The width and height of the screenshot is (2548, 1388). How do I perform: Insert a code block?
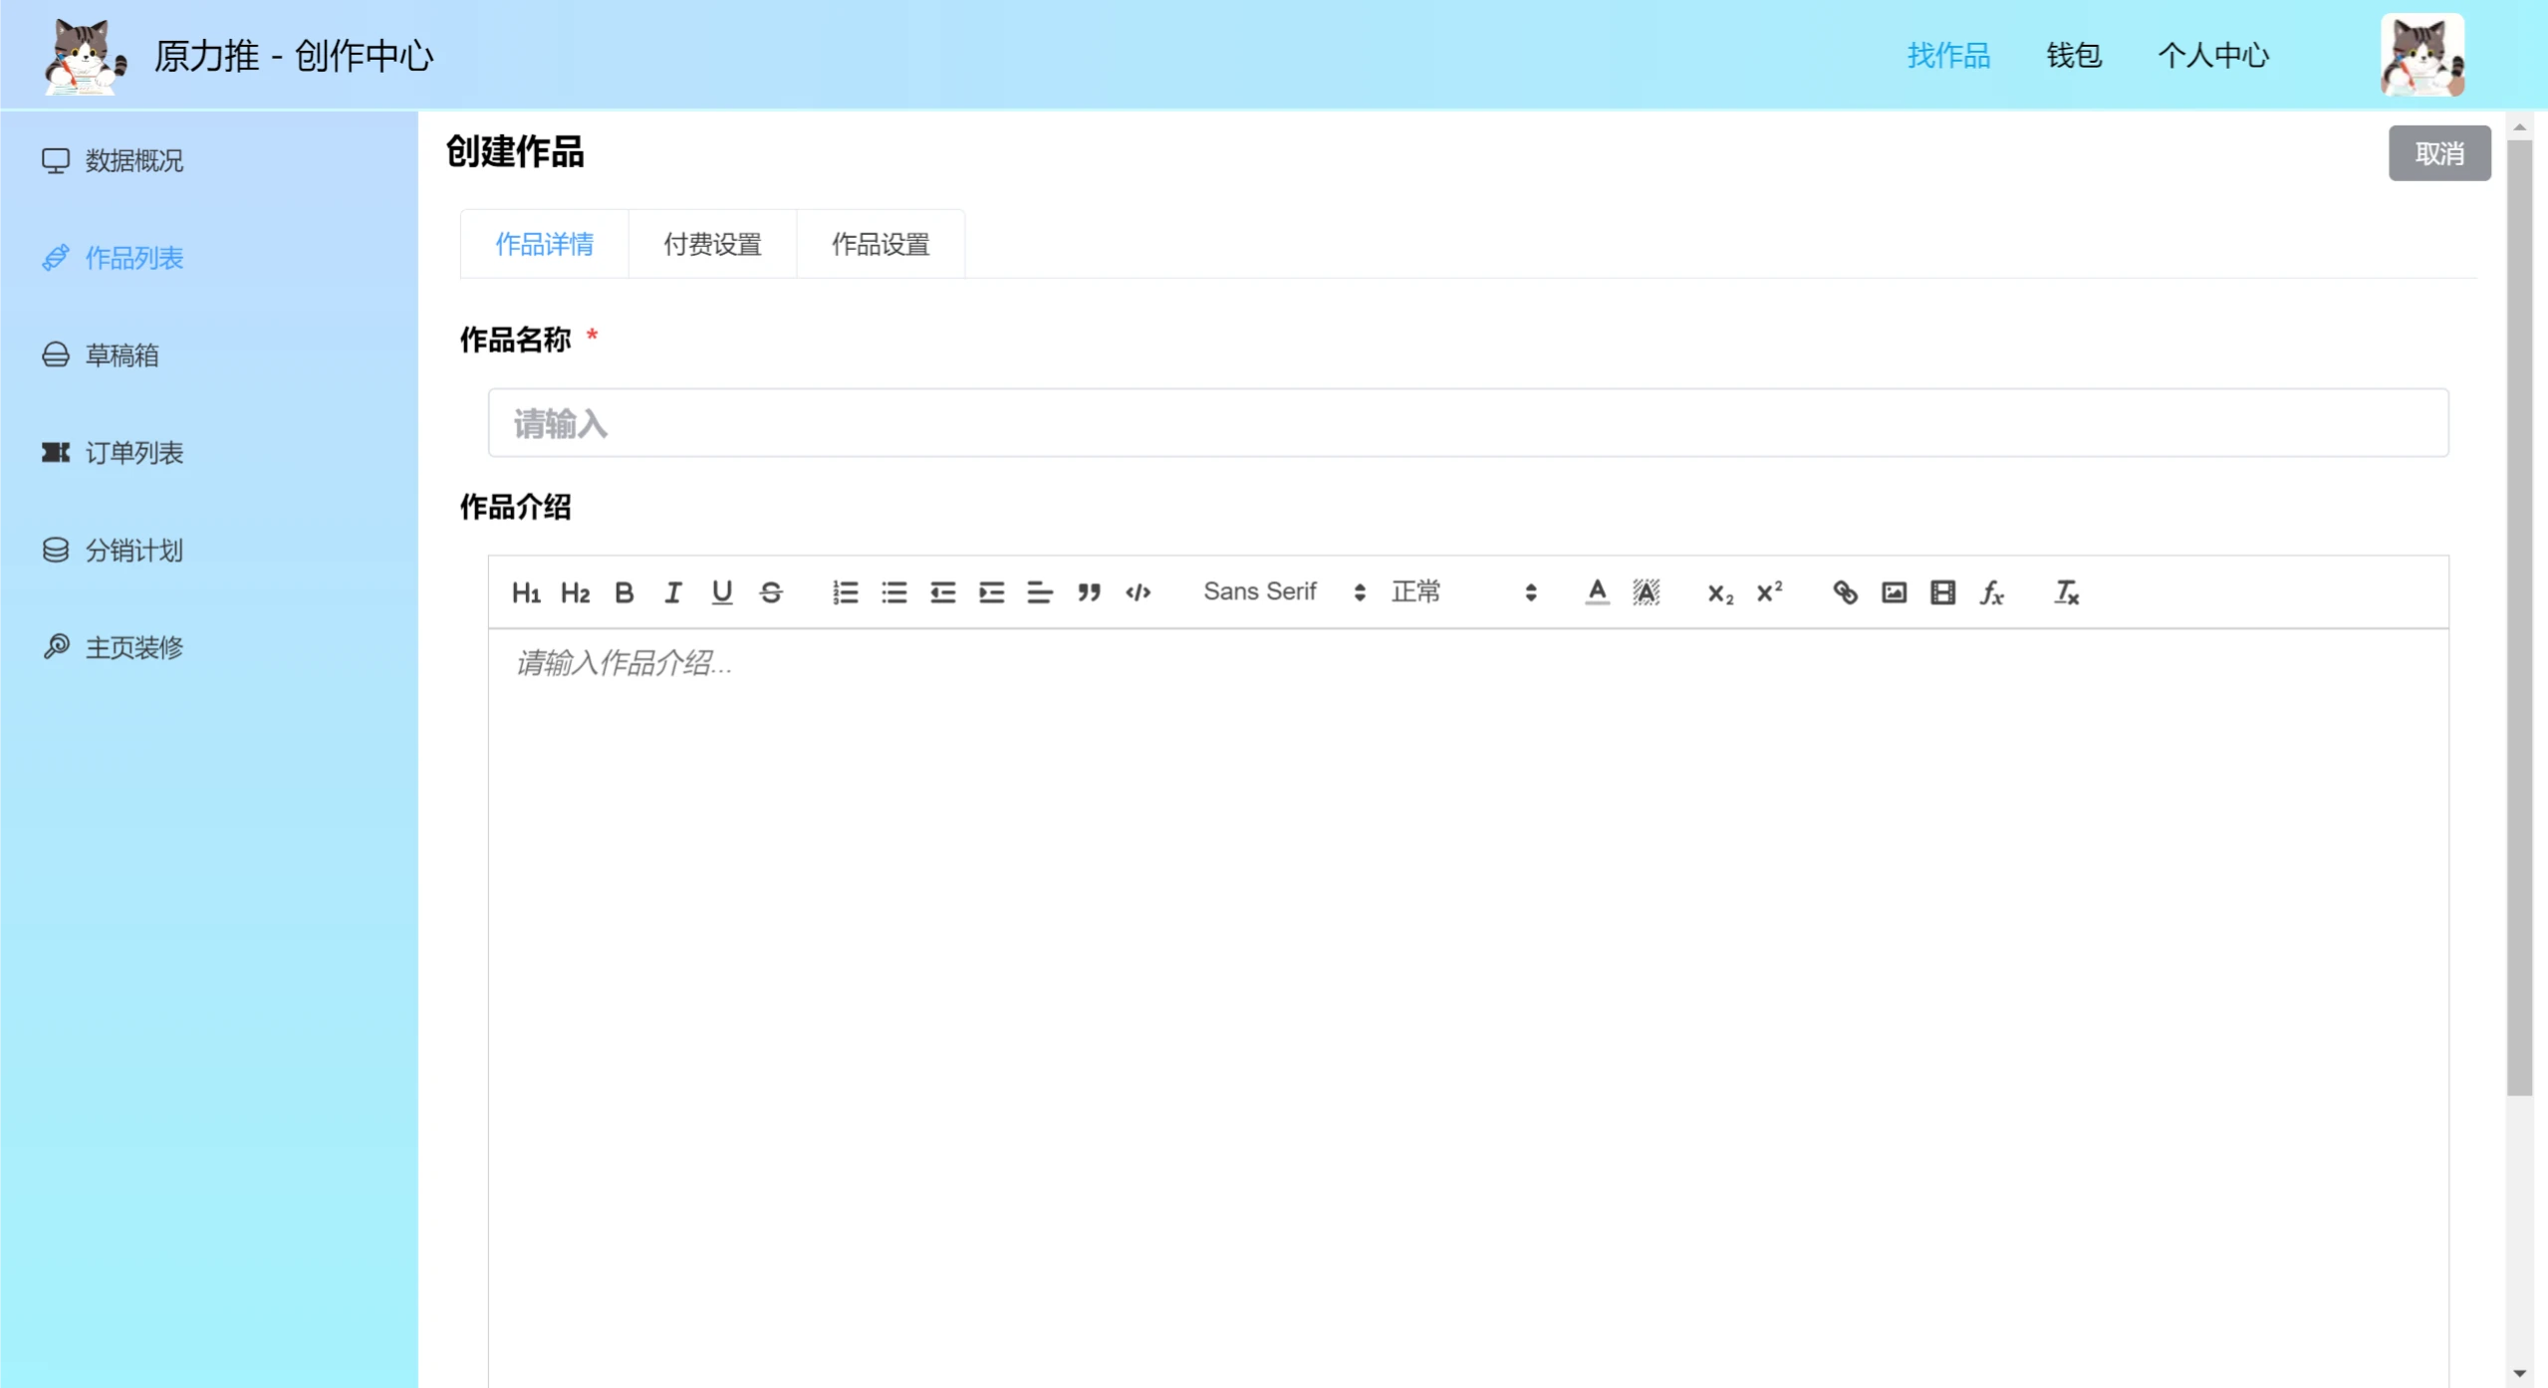coord(1138,592)
